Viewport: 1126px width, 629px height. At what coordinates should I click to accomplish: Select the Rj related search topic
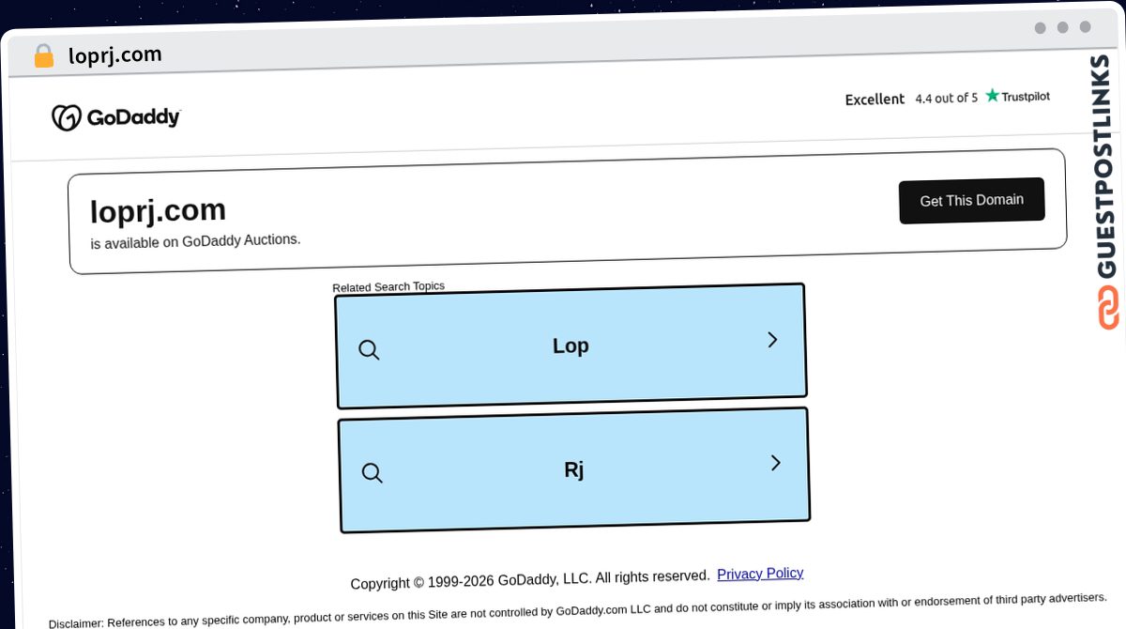[x=573, y=470]
